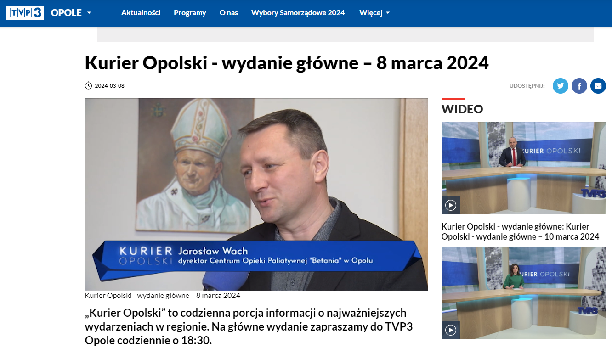Click the gray advertisement banner area

point(346,34)
